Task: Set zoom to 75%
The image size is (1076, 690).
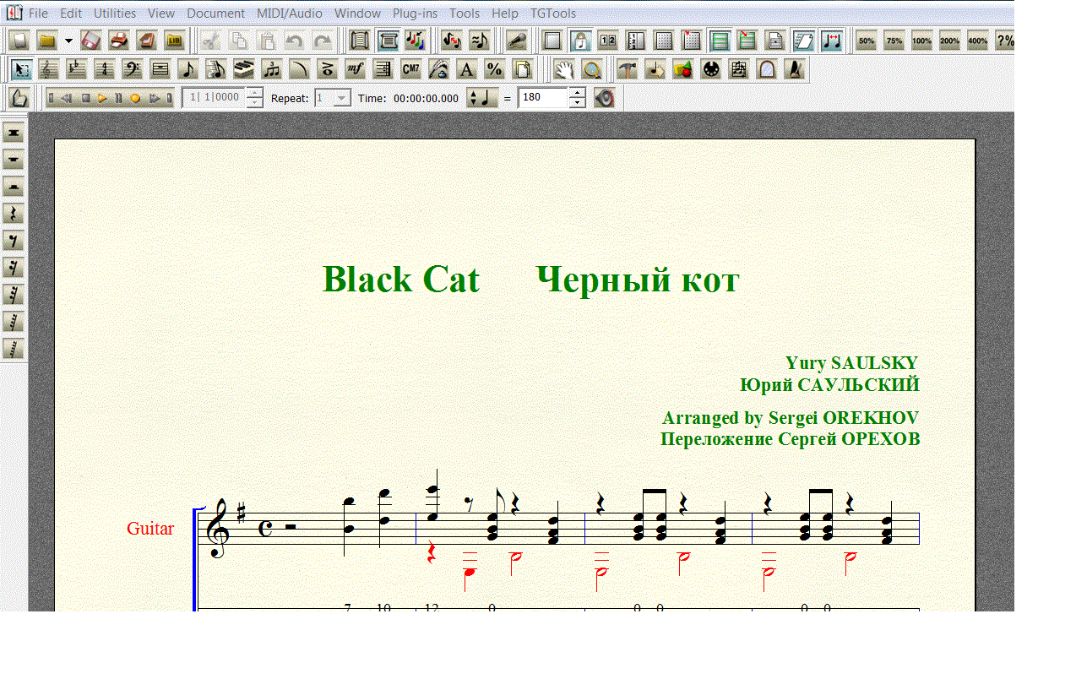Action: click(x=894, y=41)
